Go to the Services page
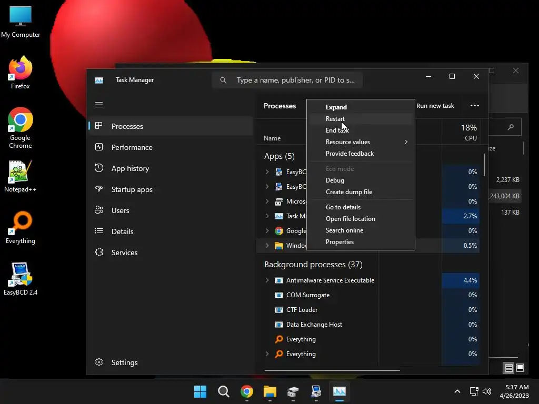This screenshot has height=404, width=539. click(171, 252)
